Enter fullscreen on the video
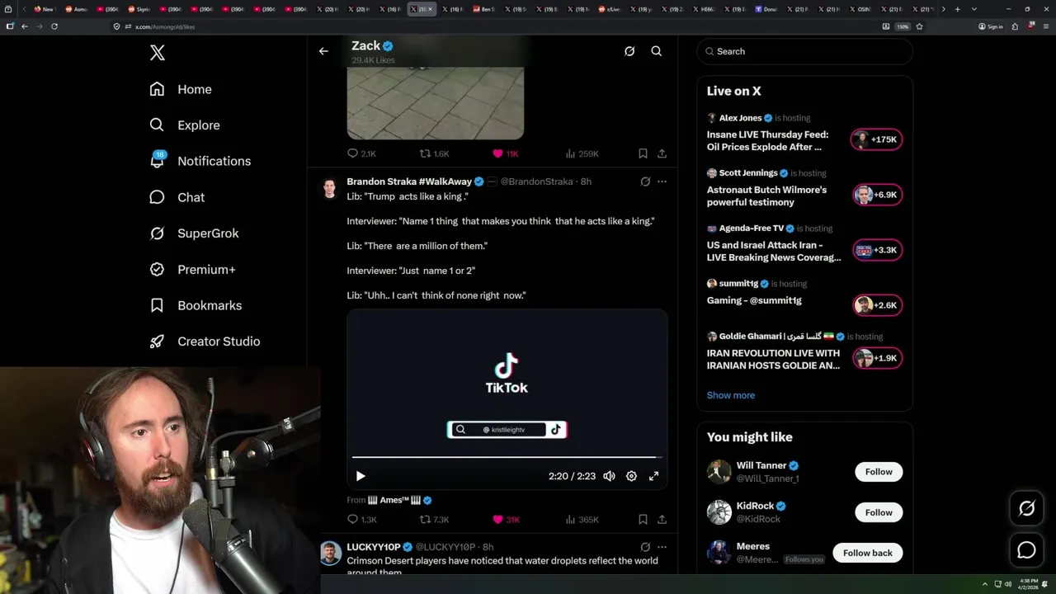The width and height of the screenshot is (1056, 594). (653, 476)
